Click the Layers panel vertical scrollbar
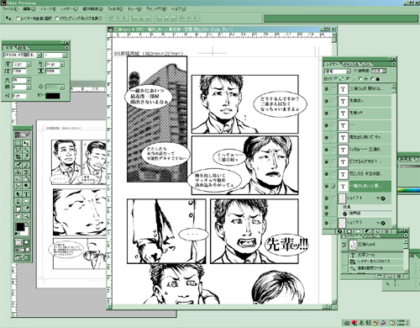Image resolution: width=420 pixels, height=328 pixels. [394, 156]
